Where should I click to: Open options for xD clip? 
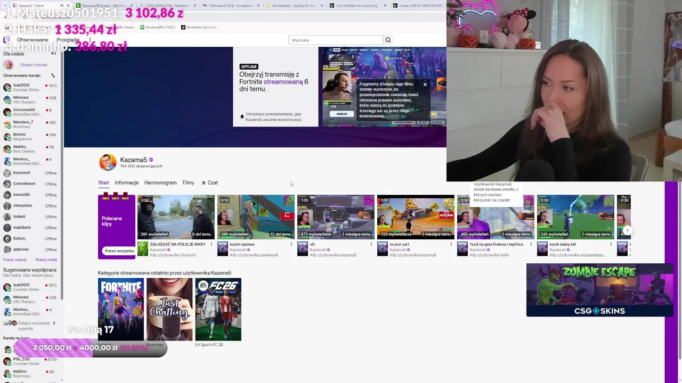coord(371,244)
